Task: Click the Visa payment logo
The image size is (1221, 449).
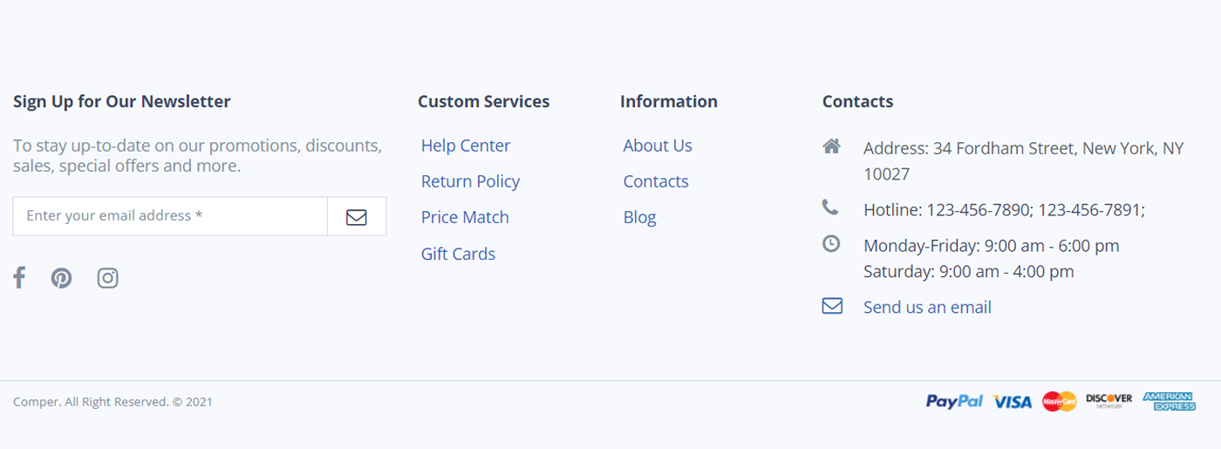Action: point(1013,402)
